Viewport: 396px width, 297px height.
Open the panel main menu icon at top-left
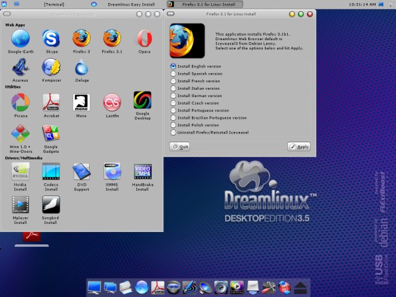4,4
